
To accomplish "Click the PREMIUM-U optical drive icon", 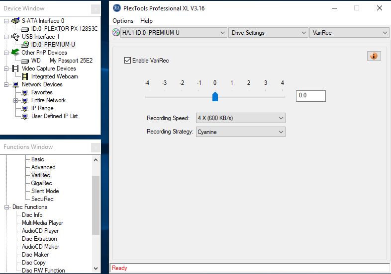I will click(x=25, y=45).
